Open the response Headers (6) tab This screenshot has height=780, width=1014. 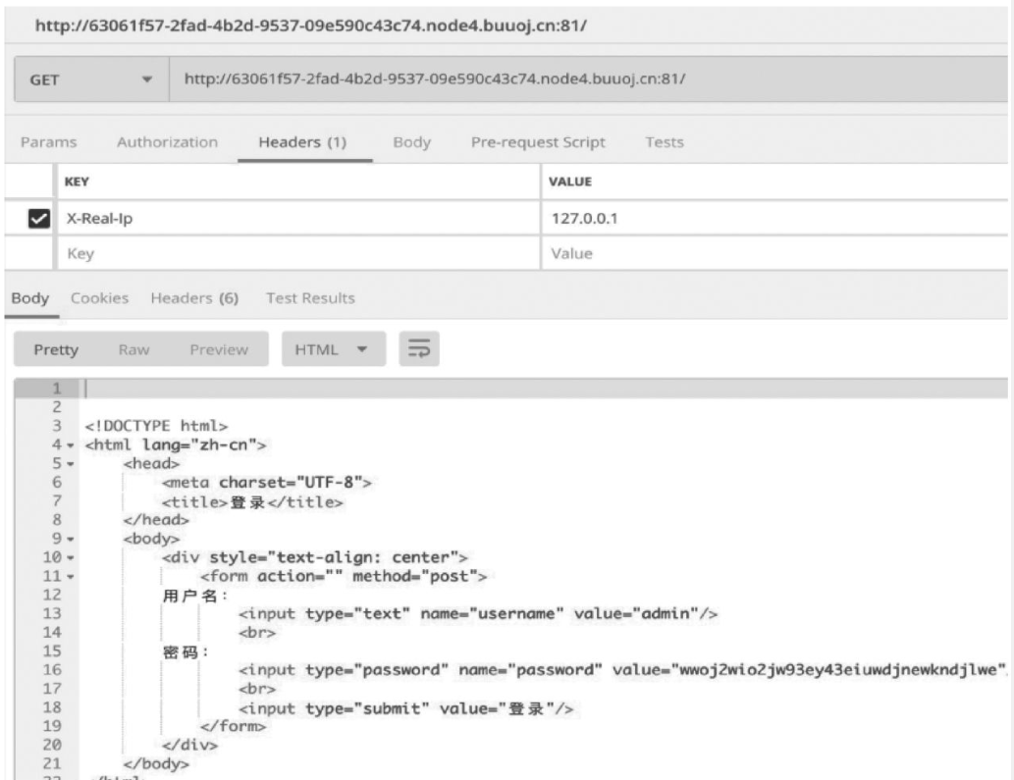[x=194, y=298]
